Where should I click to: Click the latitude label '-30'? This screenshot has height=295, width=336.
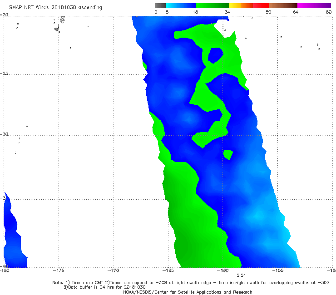tap(4, 134)
